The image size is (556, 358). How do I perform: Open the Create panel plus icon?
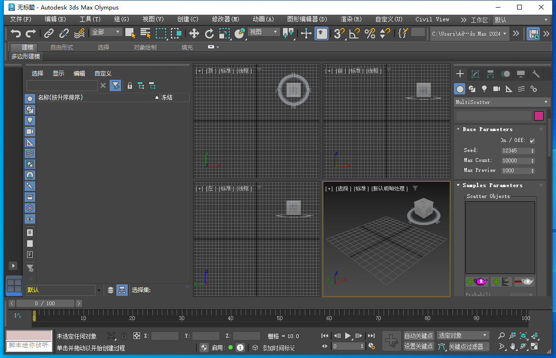460,74
